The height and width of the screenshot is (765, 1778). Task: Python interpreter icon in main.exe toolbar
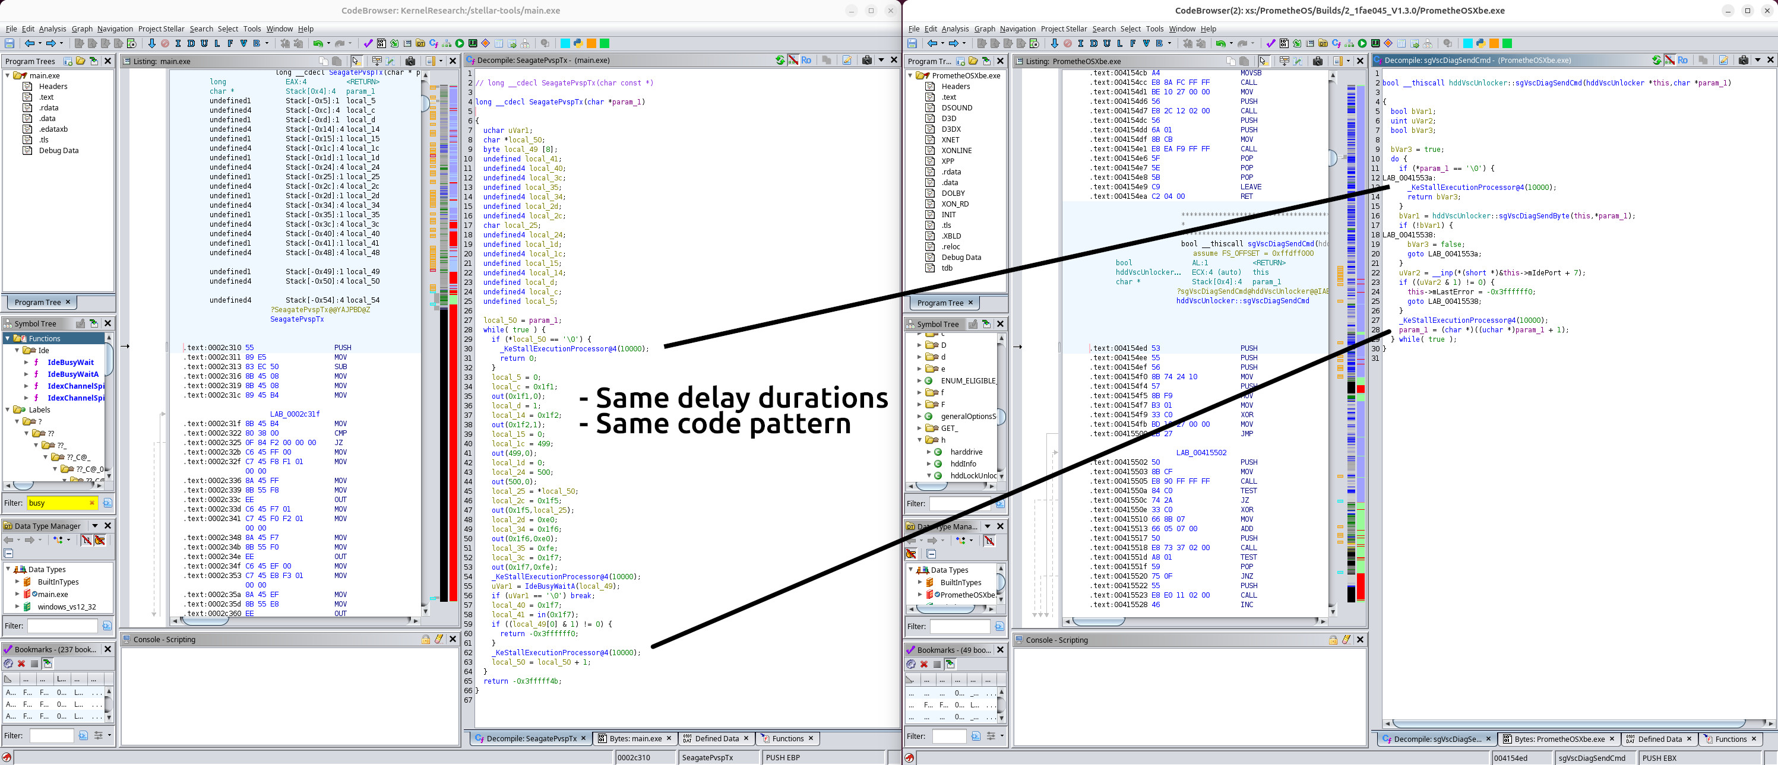click(578, 43)
